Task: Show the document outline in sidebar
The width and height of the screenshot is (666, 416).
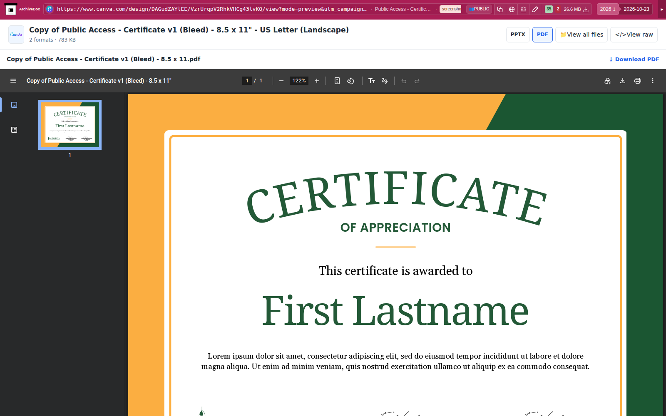Action: [x=14, y=130]
